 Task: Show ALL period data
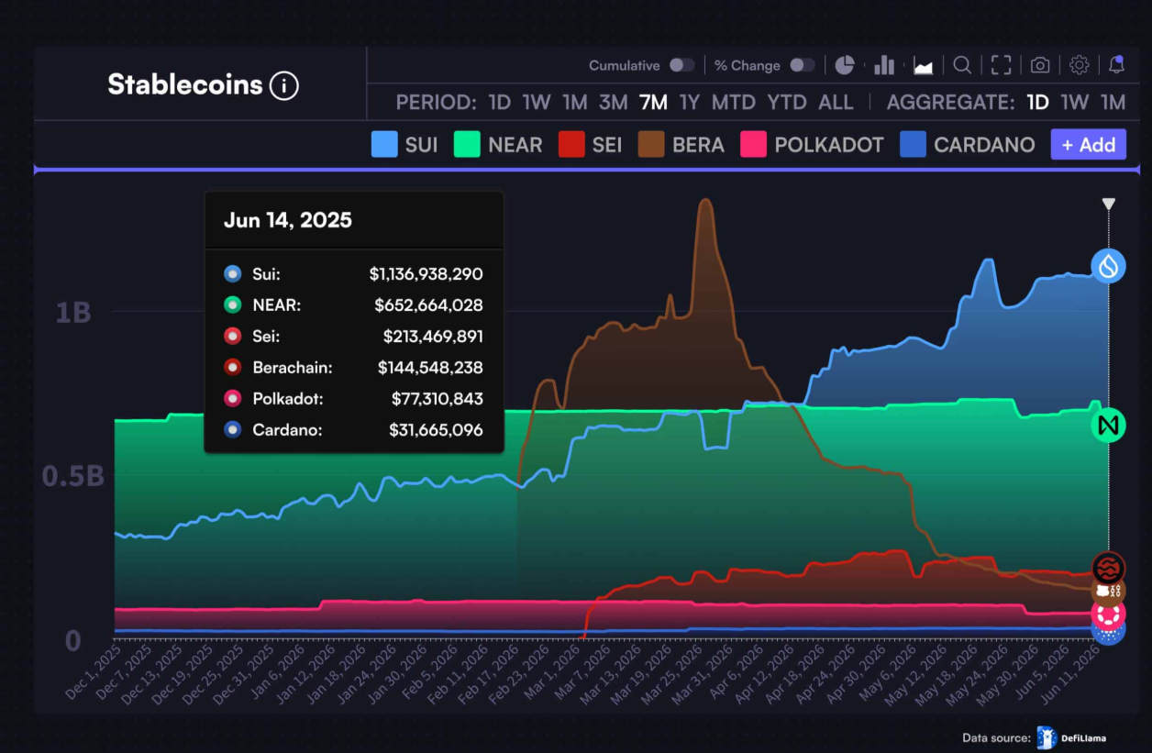(836, 102)
